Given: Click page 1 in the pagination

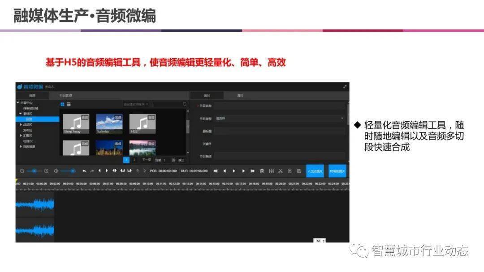Looking at the screenshot, I should tap(126, 160).
